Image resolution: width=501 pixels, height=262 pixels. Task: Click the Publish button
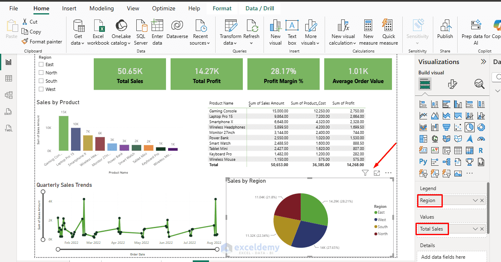[x=445, y=29]
